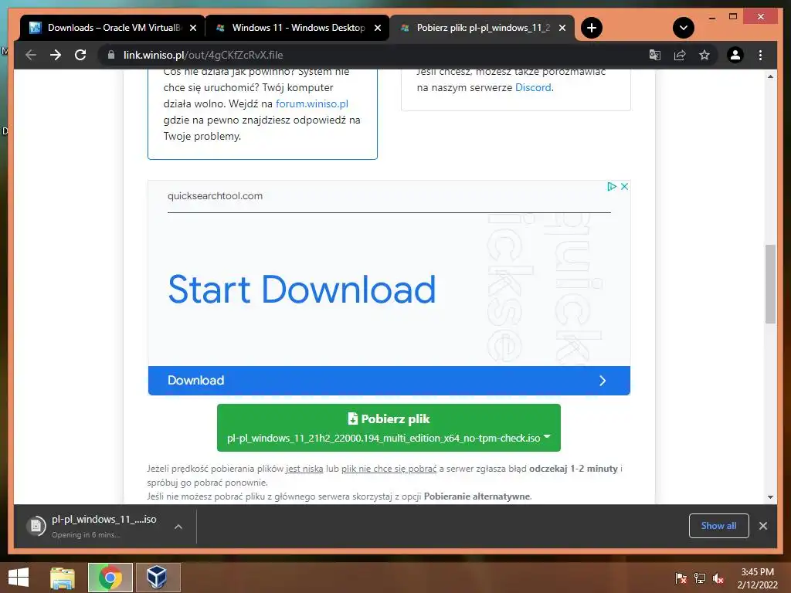Click the share page icon

(x=680, y=55)
